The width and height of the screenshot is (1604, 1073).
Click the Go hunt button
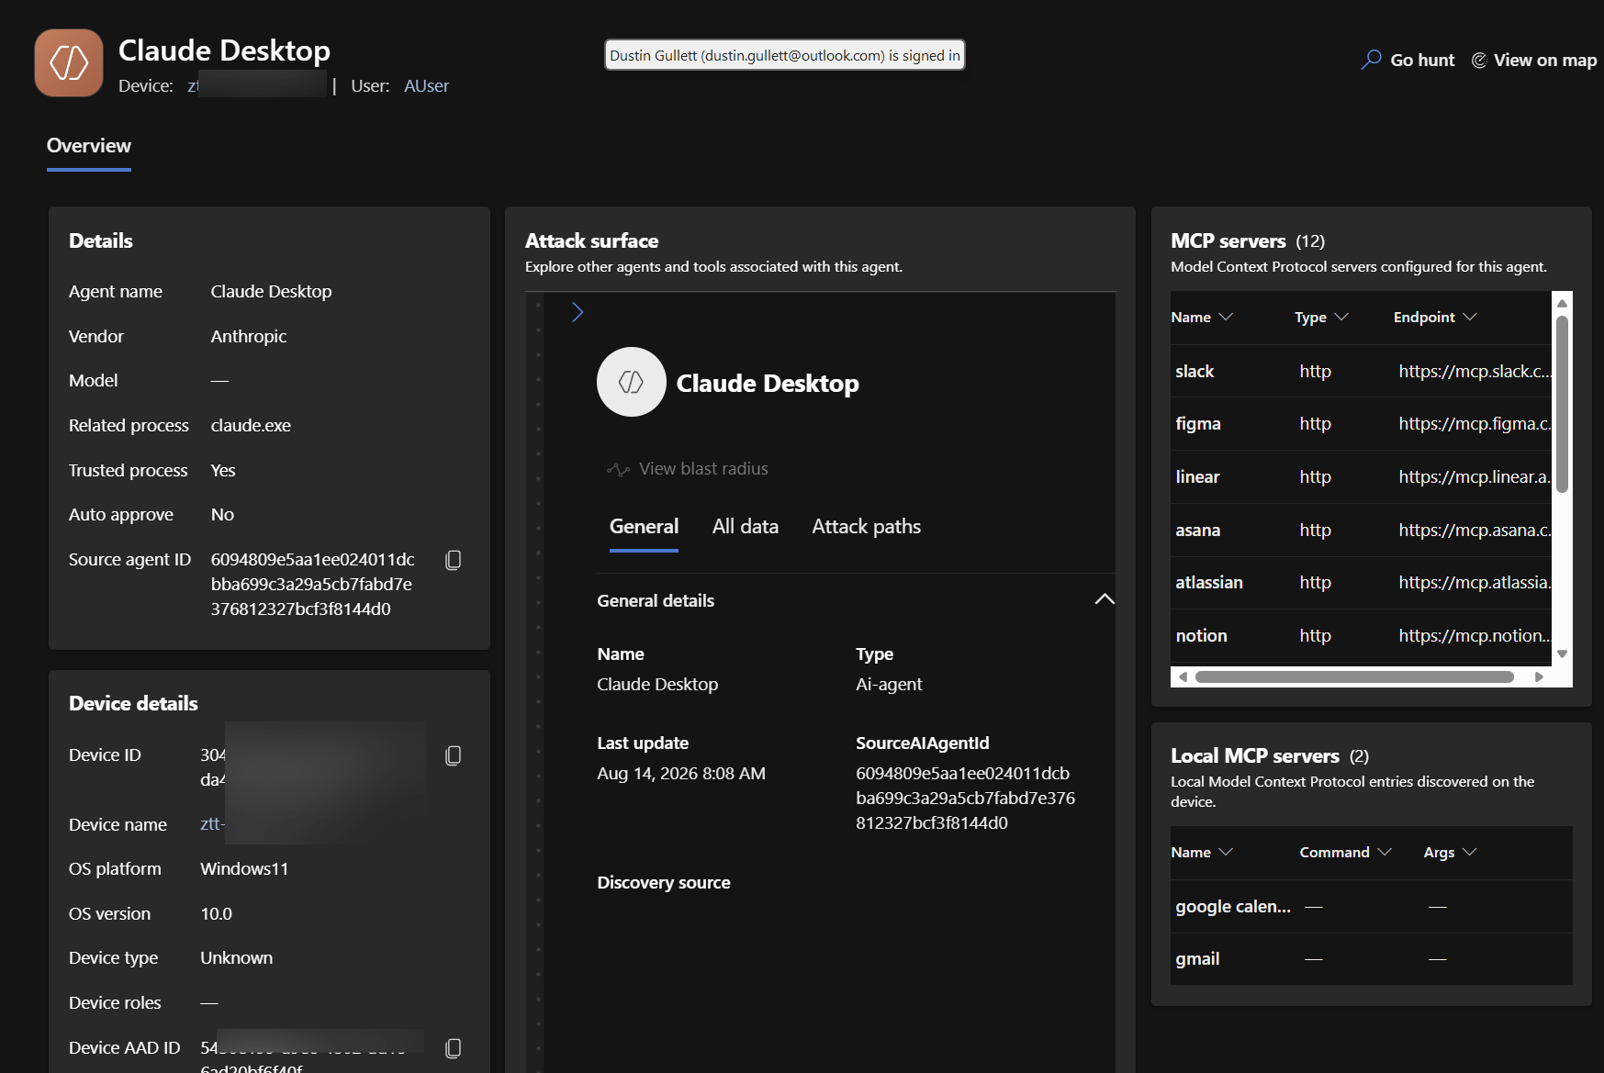click(x=1408, y=60)
